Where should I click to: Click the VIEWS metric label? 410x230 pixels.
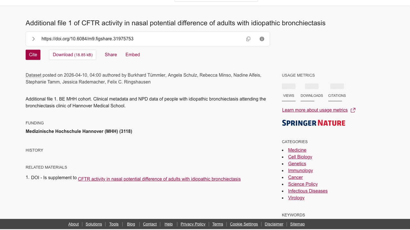289,96
